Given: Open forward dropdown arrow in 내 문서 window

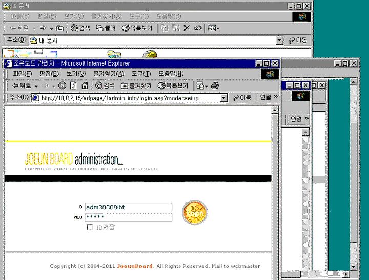Looking at the screenshot, I should 51,29.
